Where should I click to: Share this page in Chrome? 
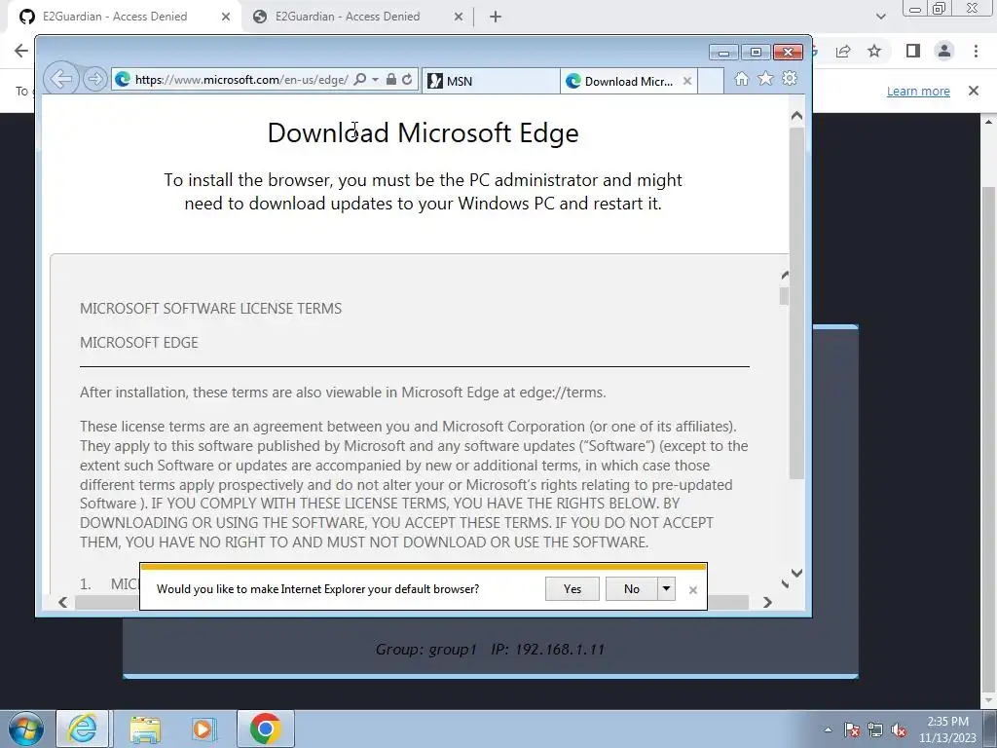pos(843,51)
